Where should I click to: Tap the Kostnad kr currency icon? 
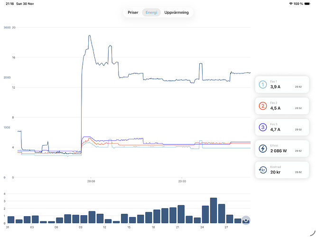[x=262, y=170]
